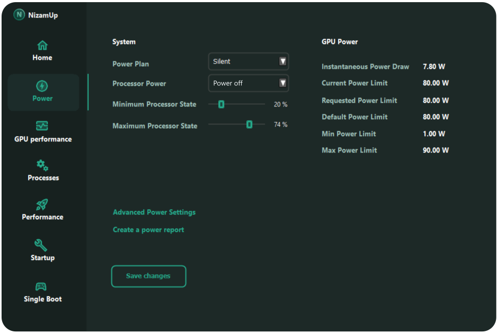
Task: Click the Maximum Processor State 74 % value
Action: click(x=280, y=125)
